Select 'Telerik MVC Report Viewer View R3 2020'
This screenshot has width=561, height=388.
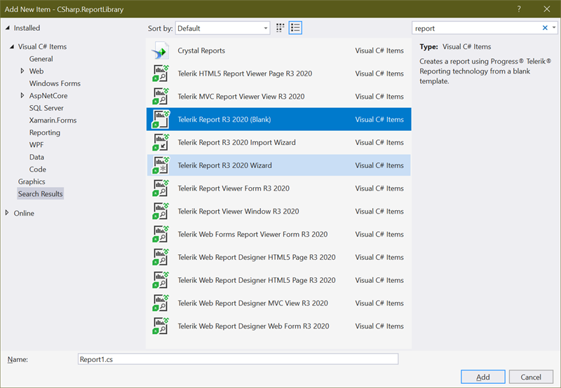click(x=241, y=97)
